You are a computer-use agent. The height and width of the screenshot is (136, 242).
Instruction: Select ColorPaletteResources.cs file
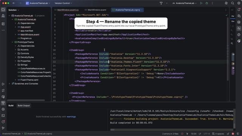(x=33, y=68)
